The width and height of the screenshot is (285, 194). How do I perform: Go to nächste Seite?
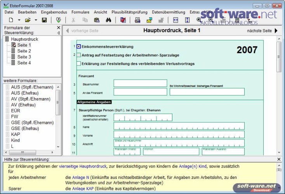coord(262,31)
